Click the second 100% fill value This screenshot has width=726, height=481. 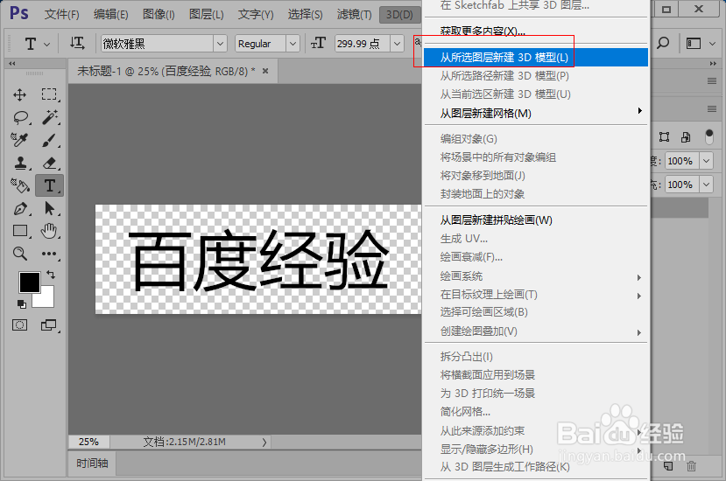click(x=682, y=185)
